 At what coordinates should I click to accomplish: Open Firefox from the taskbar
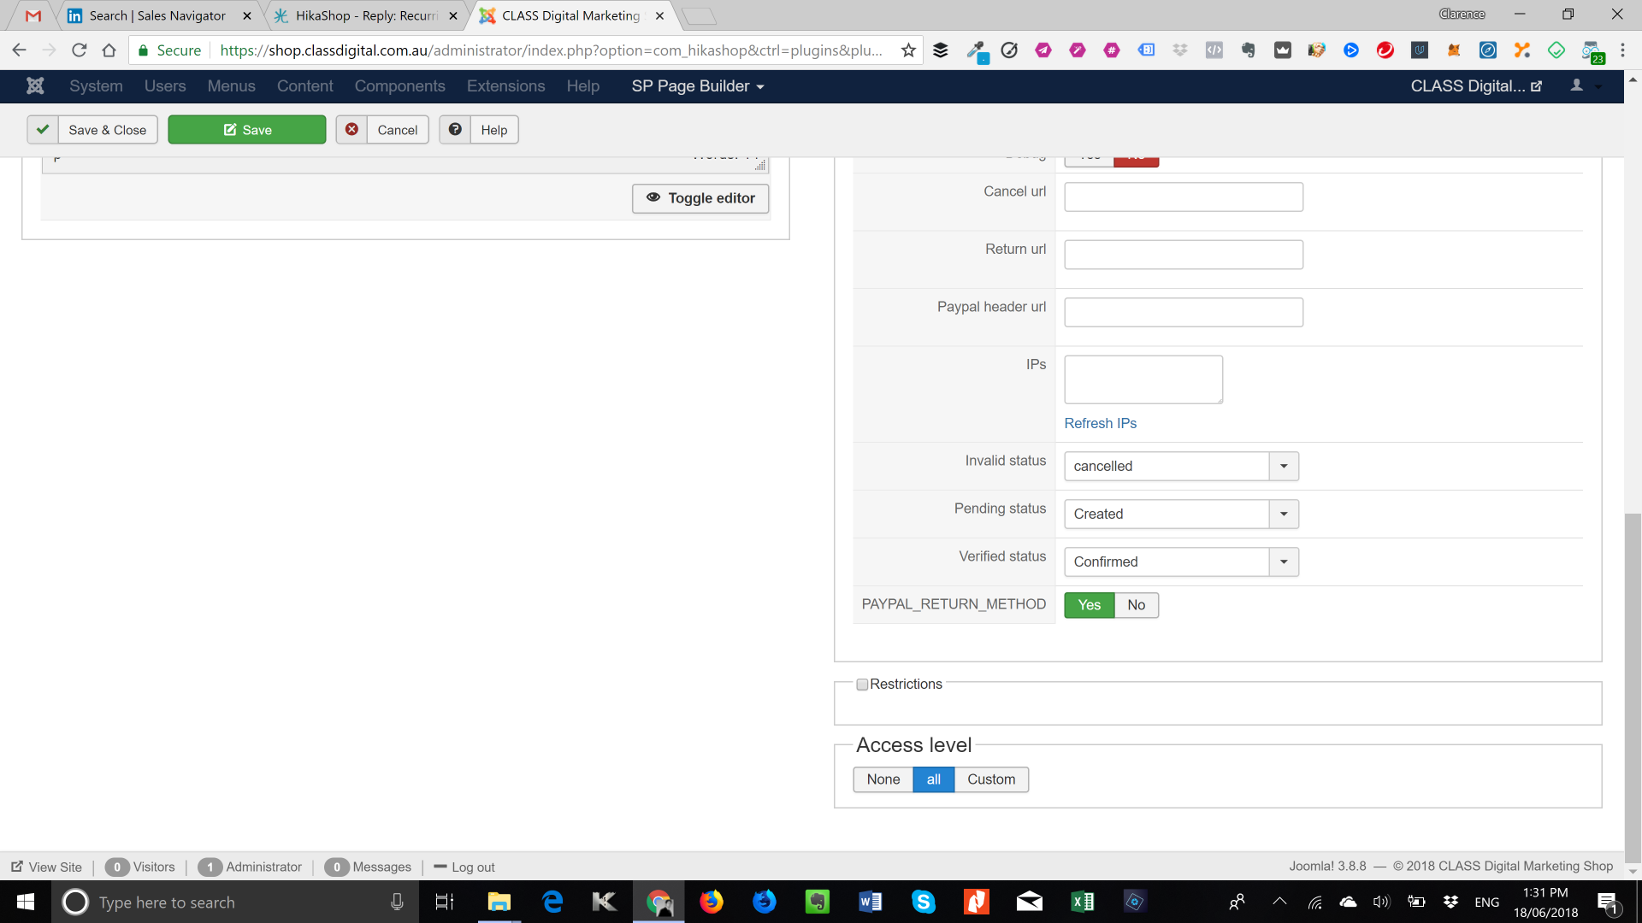(x=711, y=902)
